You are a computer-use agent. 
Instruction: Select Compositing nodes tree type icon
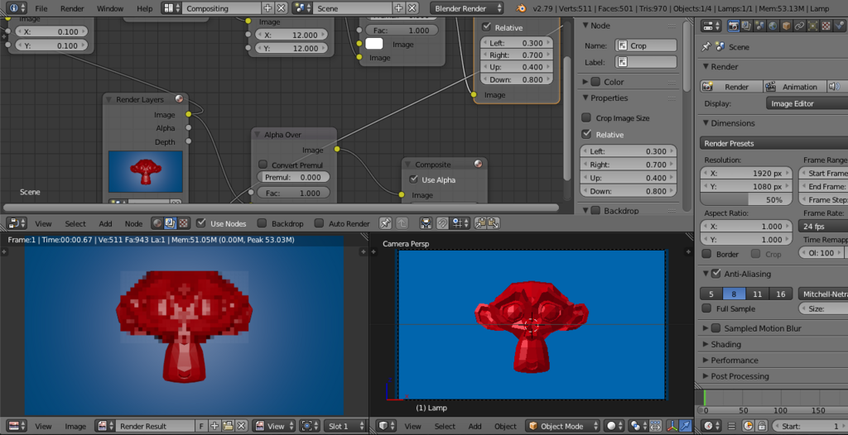(x=170, y=223)
